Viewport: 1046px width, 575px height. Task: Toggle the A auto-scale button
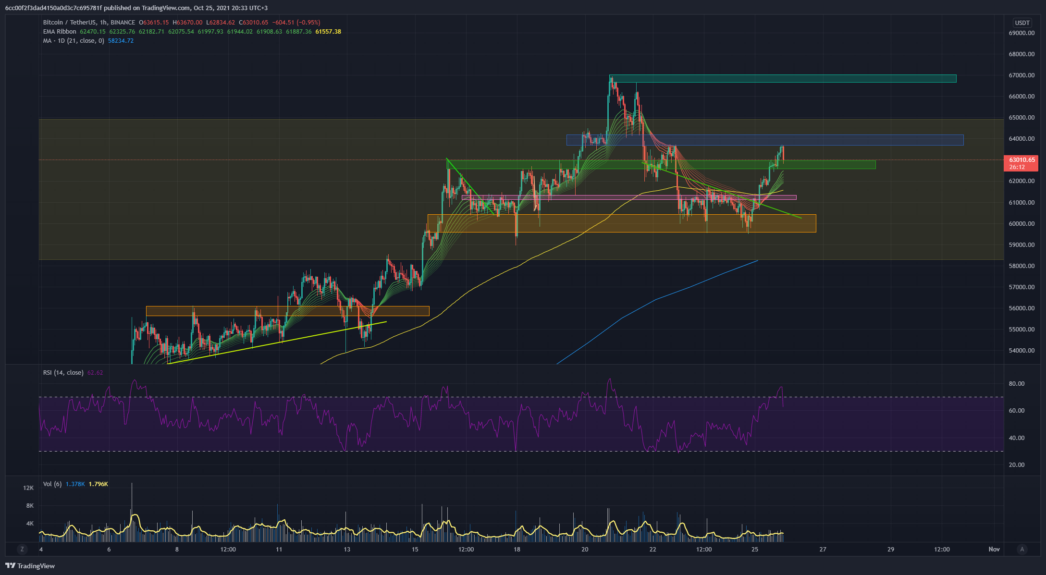click(1022, 549)
